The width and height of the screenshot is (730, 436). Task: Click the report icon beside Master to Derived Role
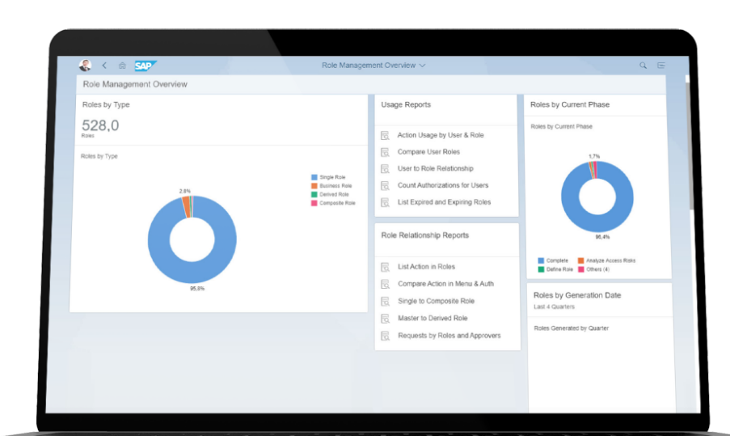click(x=385, y=319)
